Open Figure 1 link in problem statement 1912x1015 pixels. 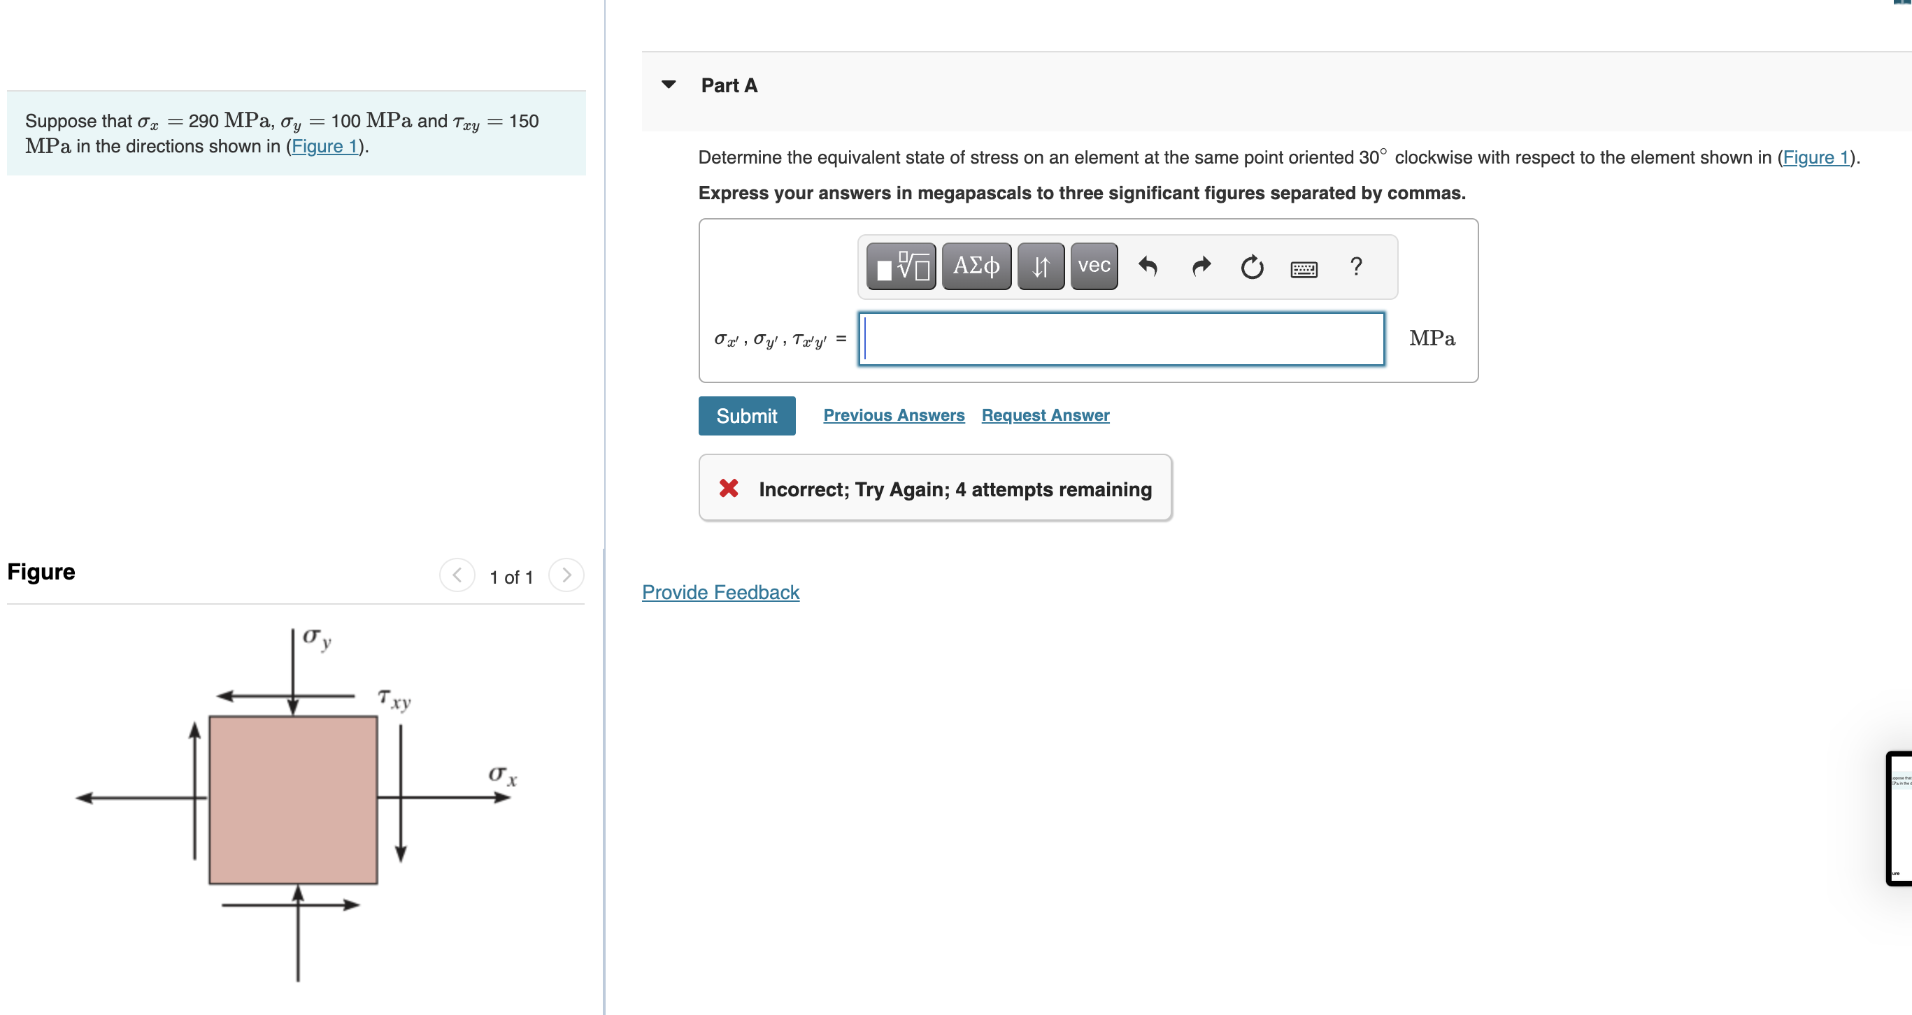tap(324, 146)
